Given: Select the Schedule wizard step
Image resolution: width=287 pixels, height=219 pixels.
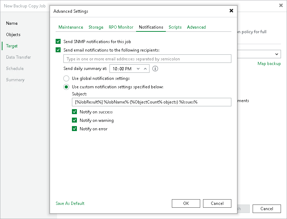Looking at the screenshot, I should click(x=15, y=69).
